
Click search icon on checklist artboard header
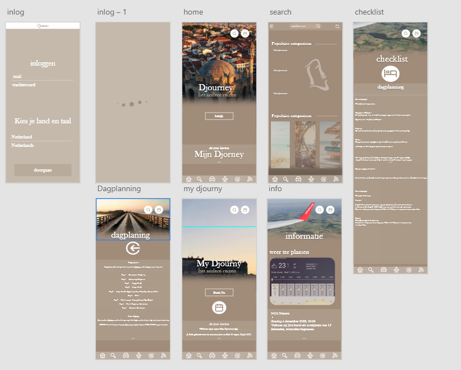[x=405, y=34]
